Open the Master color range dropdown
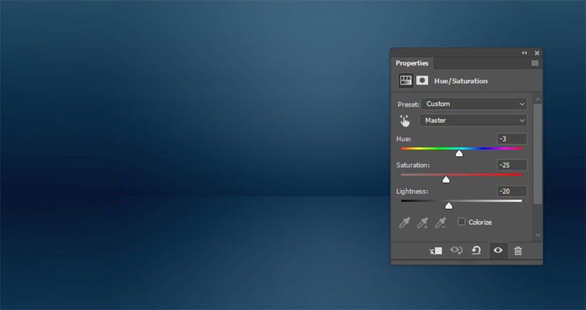 (473, 121)
